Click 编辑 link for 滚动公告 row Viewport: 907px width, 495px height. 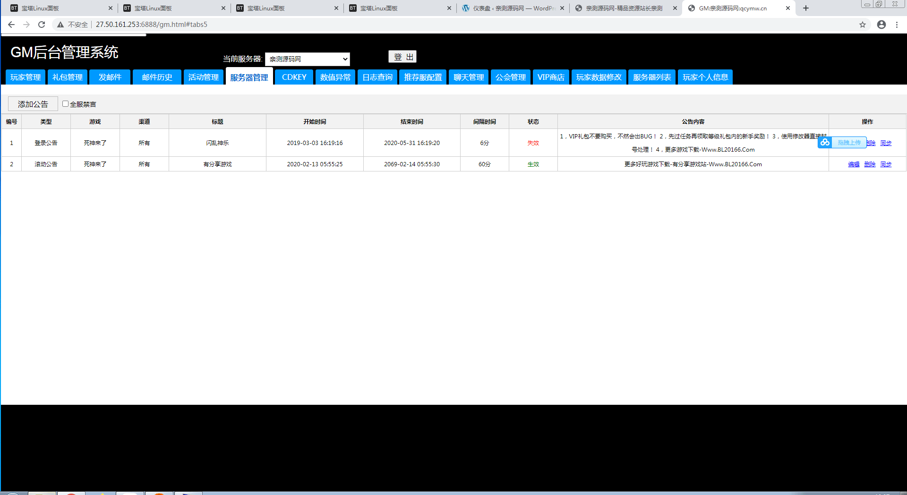[x=854, y=164]
